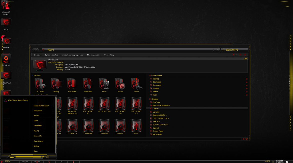Viewport: 293px width, 163px height.
Task: Click Open Settings in the Explorer toolbar
Action: (x=109, y=55)
